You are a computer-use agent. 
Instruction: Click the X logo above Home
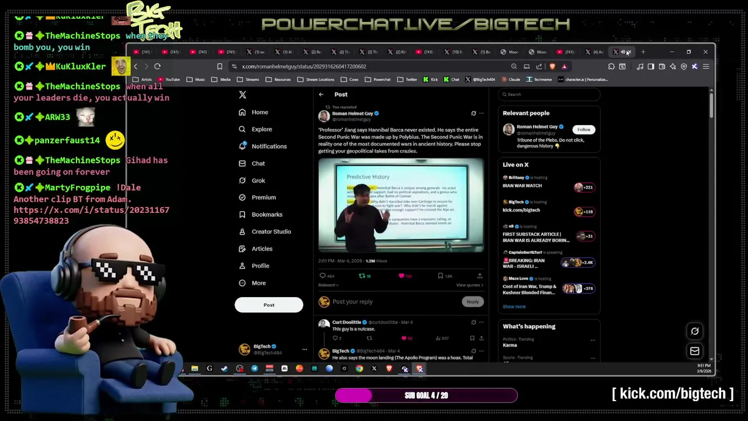pyautogui.click(x=243, y=95)
